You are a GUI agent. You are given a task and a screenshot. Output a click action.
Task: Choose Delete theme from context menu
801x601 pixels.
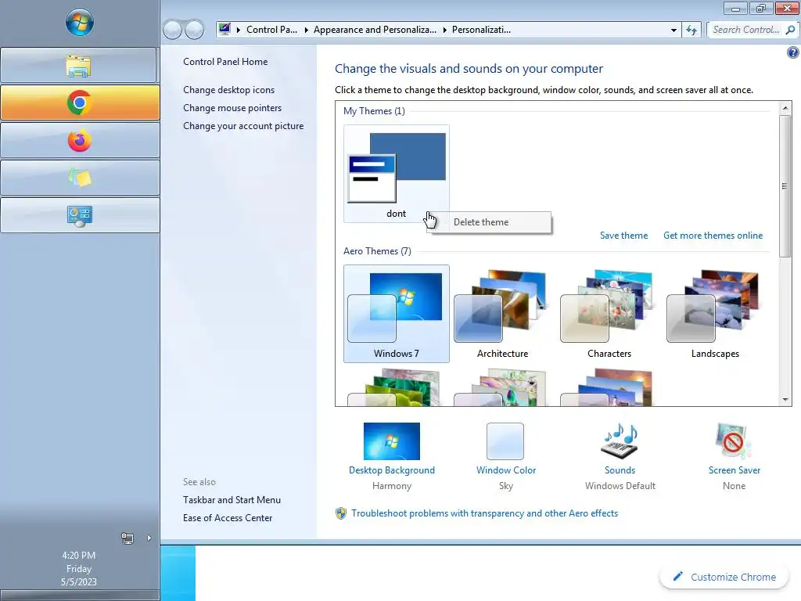(x=481, y=222)
